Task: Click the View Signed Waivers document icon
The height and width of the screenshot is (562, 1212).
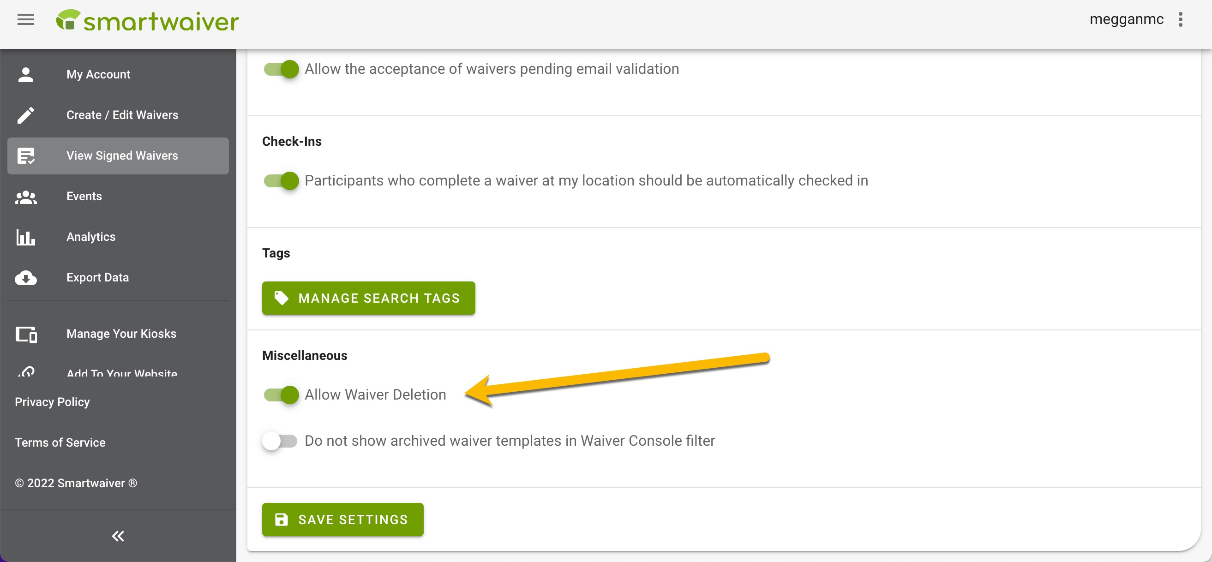Action: pyautogui.click(x=25, y=155)
